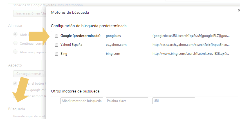This screenshot has height=119, width=240.
Task: Click the page icon beside Yahoo! España
Action: [57, 45]
